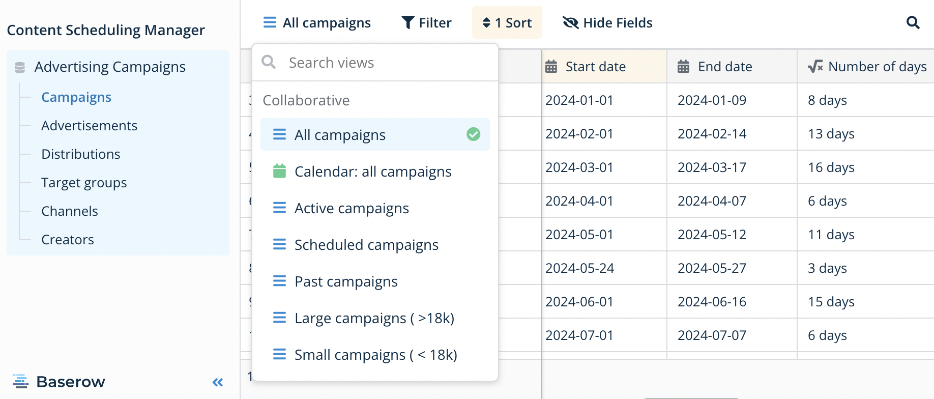Screen dimensions: 934x399
Task: Open the Filter options
Action: (x=426, y=23)
